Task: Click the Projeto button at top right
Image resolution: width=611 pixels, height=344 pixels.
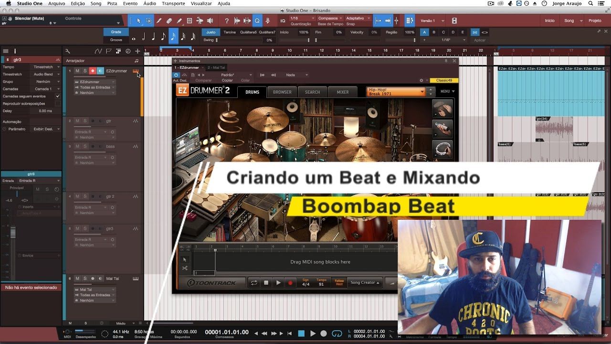Action: click(x=595, y=21)
